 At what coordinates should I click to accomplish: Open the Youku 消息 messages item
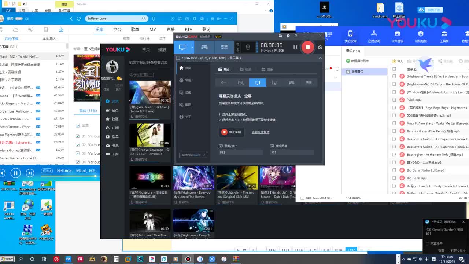pyautogui.click(x=112, y=145)
